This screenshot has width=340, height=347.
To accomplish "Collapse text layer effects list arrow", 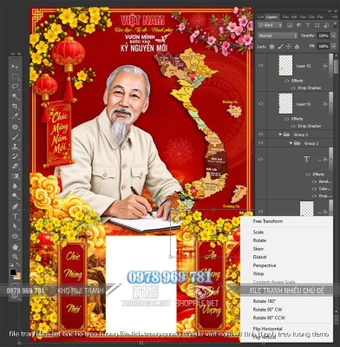I will (x=332, y=159).
